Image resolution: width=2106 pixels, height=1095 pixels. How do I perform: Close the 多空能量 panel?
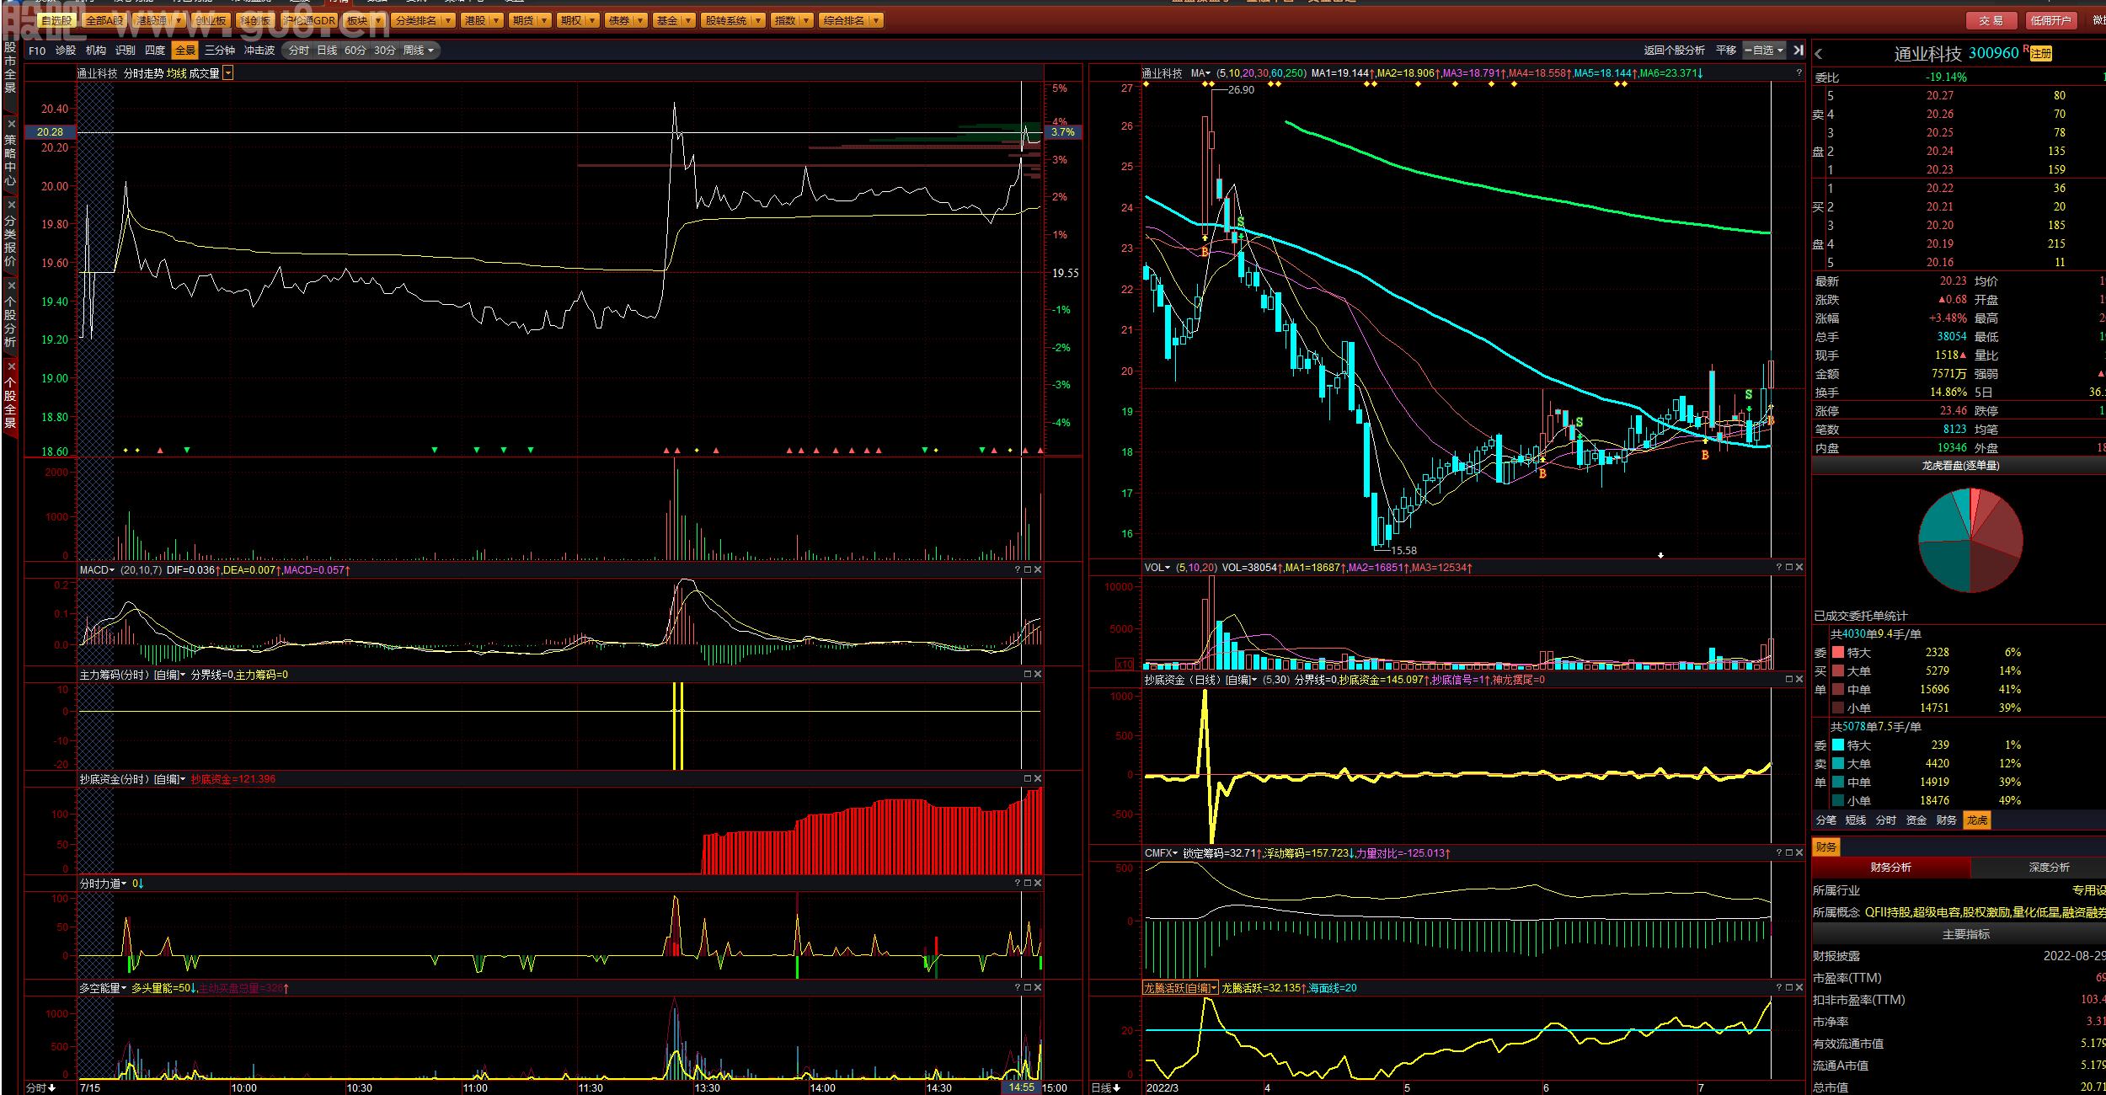[x=1038, y=988]
